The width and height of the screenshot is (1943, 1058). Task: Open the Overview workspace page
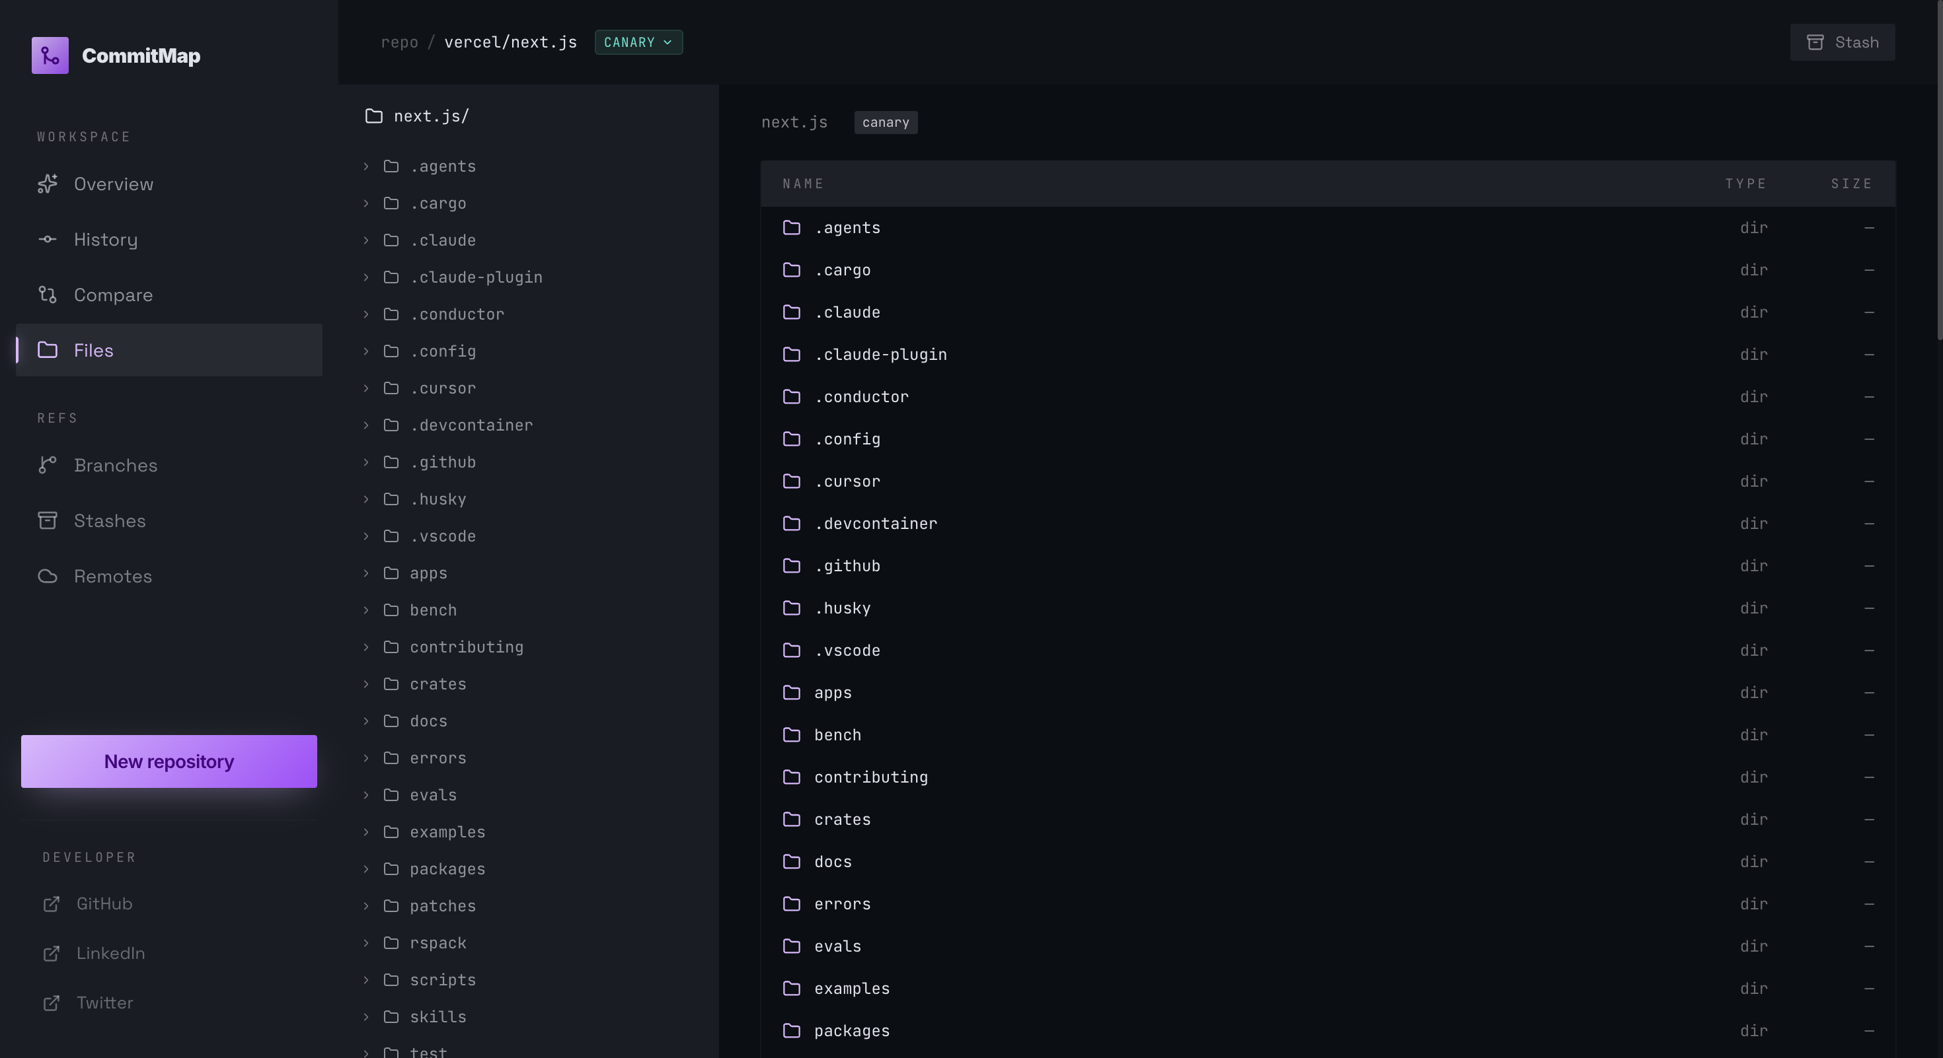(x=169, y=184)
